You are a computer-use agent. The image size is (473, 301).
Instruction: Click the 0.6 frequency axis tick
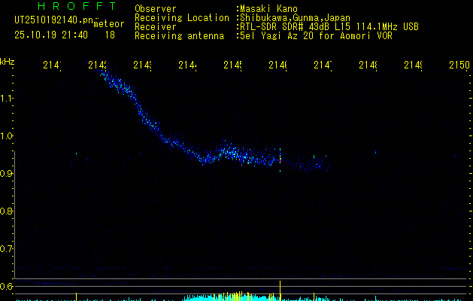7,287
